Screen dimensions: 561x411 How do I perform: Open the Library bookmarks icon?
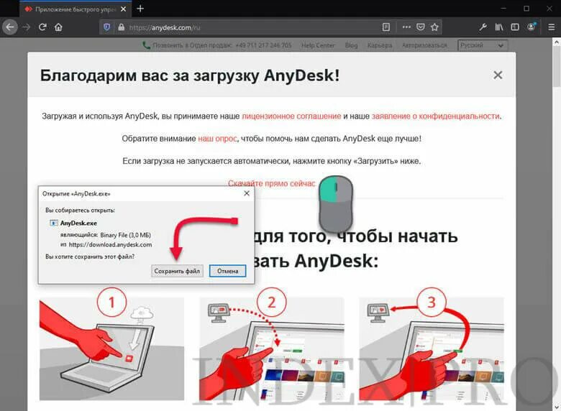coord(499,27)
